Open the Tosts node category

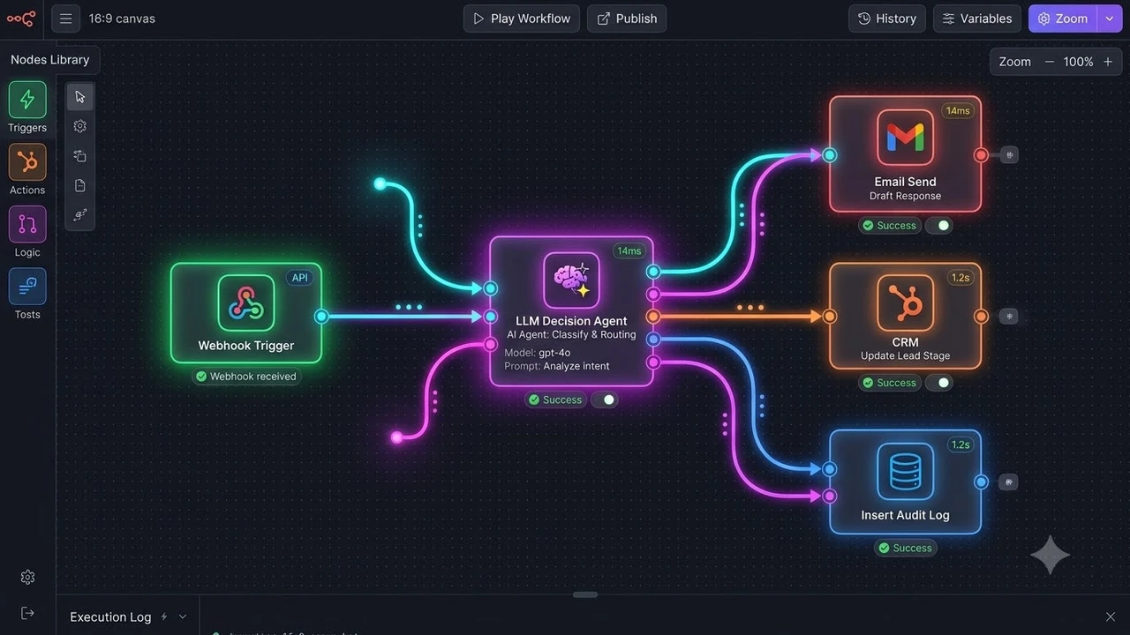27,287
